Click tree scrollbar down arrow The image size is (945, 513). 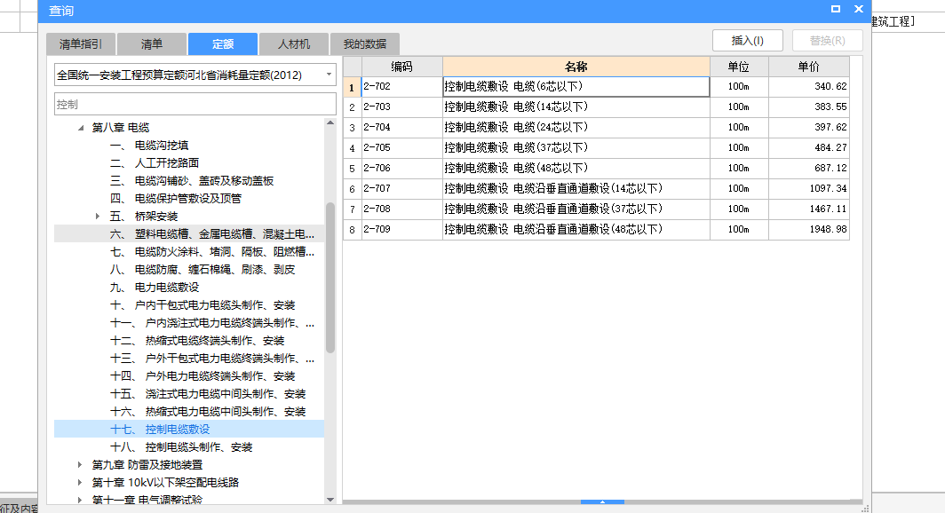click(330, 499)
